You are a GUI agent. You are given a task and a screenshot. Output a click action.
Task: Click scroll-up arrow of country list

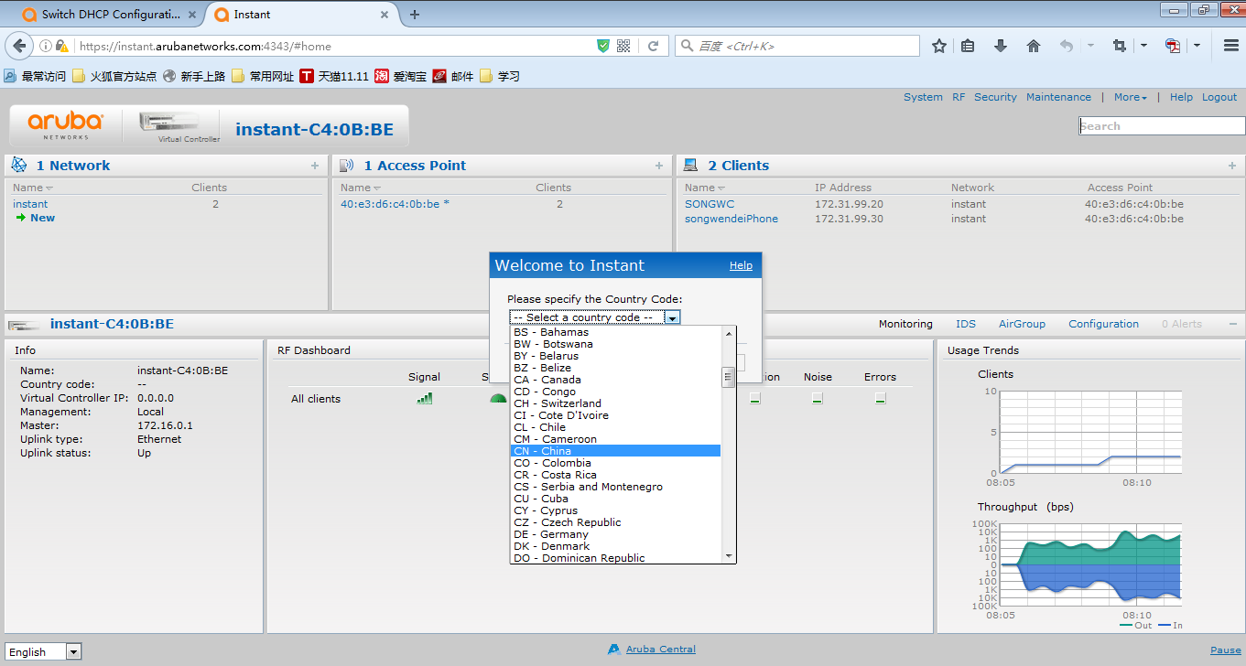click(729, 333)
